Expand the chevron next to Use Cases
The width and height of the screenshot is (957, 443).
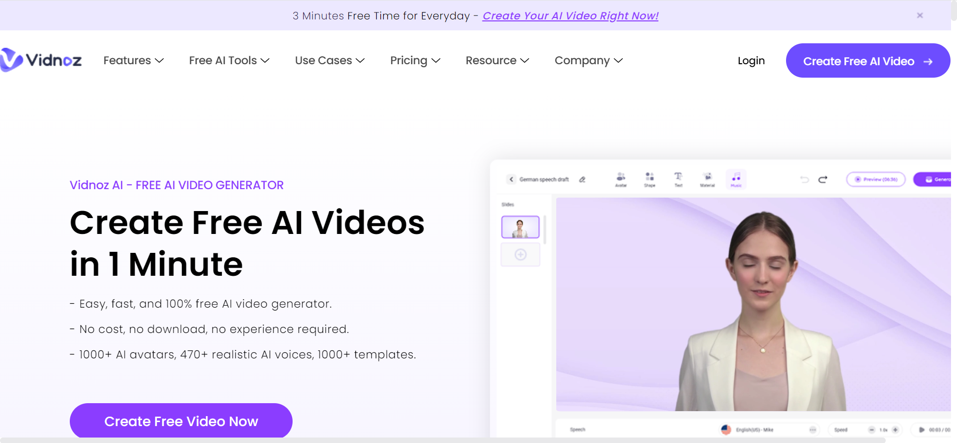(x=360, y=61)
